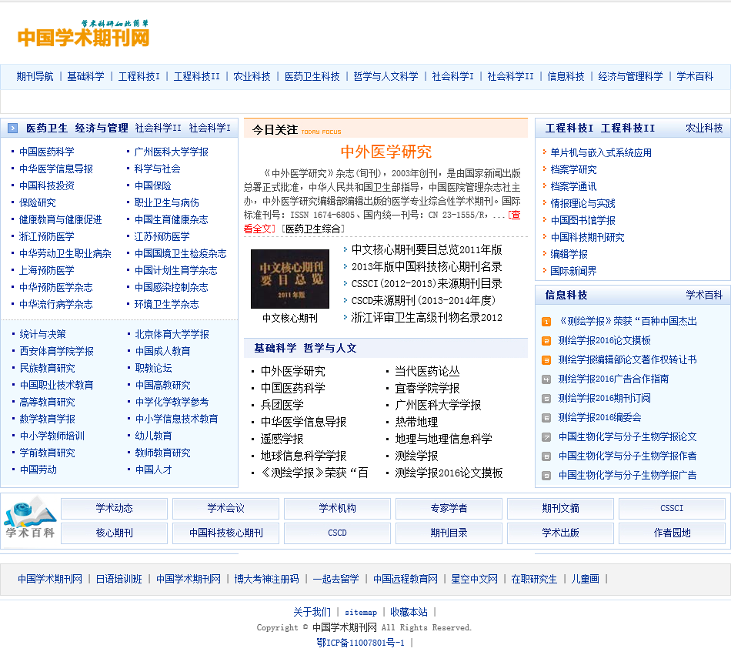Open the 北京体育大学学报 link

[x=172, y=334]
